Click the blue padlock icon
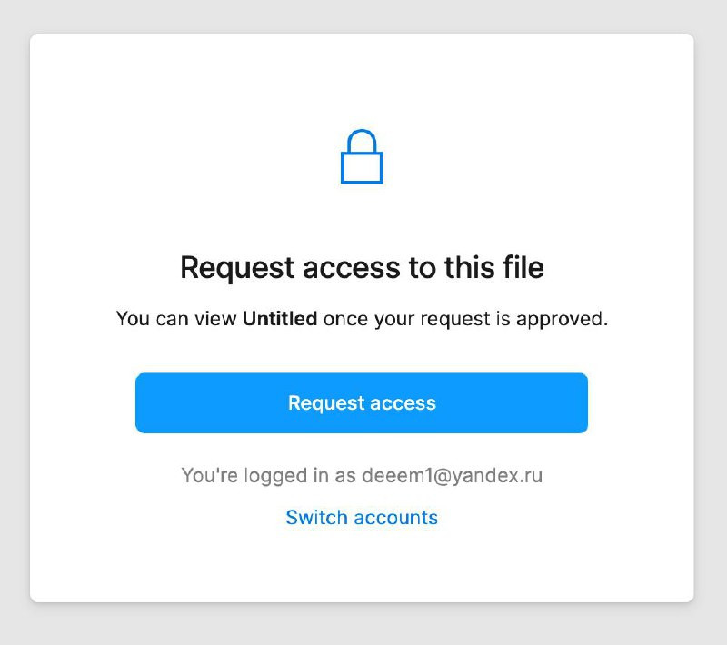 362,156
